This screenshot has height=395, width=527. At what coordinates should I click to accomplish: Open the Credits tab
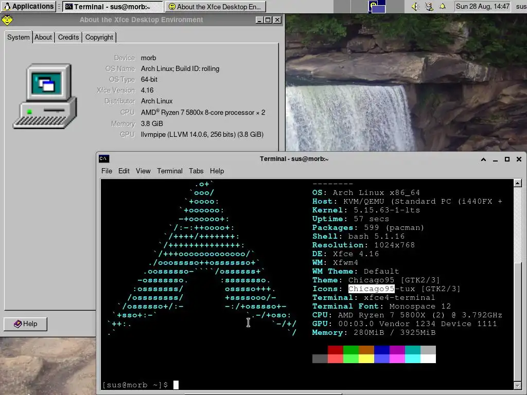[68, 37]
